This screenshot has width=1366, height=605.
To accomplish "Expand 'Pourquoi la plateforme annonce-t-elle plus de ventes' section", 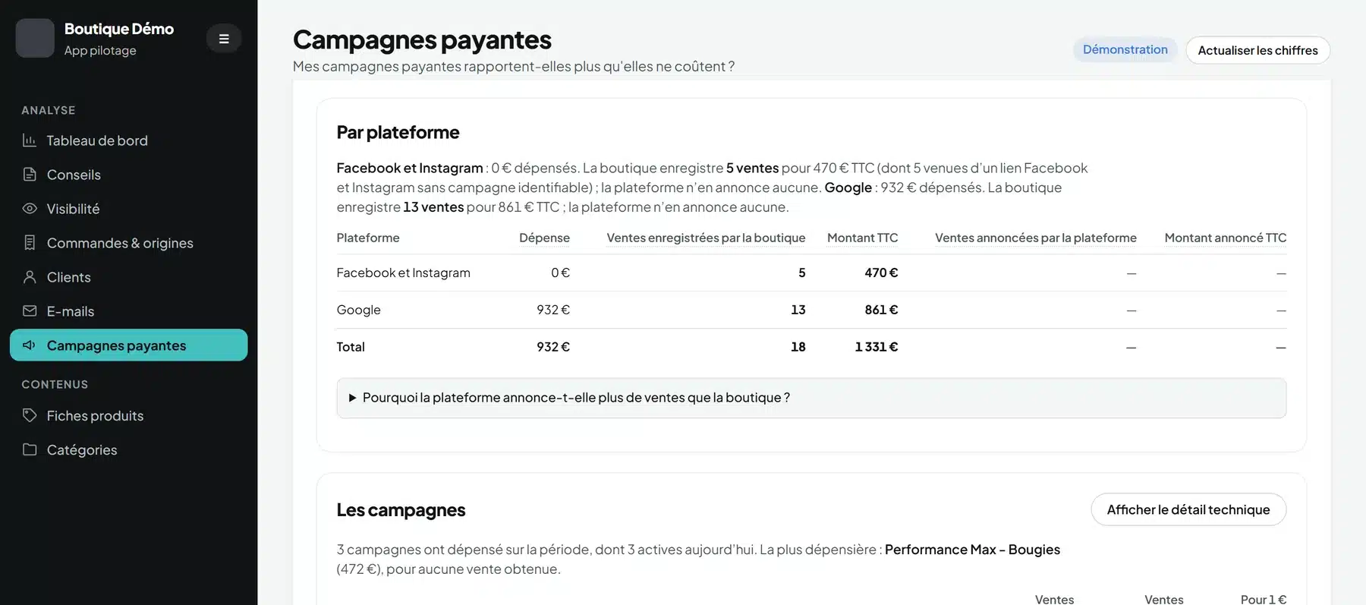I will coord(811,398).
